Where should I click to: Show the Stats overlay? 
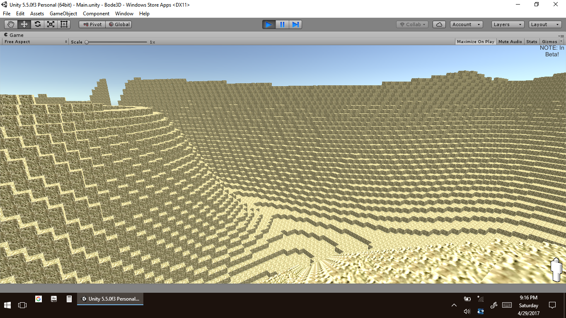click(532, 42)
